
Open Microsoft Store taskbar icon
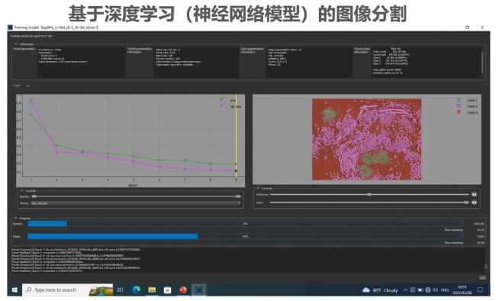(x=167, y=290)
